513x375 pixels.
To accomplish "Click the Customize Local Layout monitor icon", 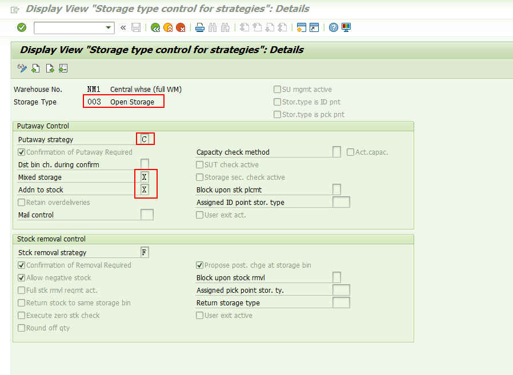I will pyautogui.click(x=346, y=27).
